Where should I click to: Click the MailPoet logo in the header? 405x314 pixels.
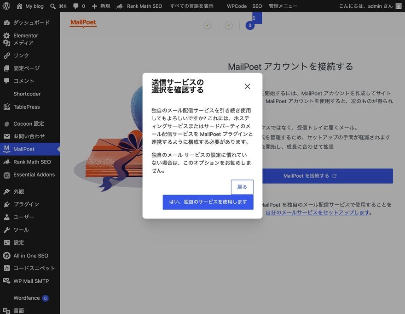(x=83, y=23)
